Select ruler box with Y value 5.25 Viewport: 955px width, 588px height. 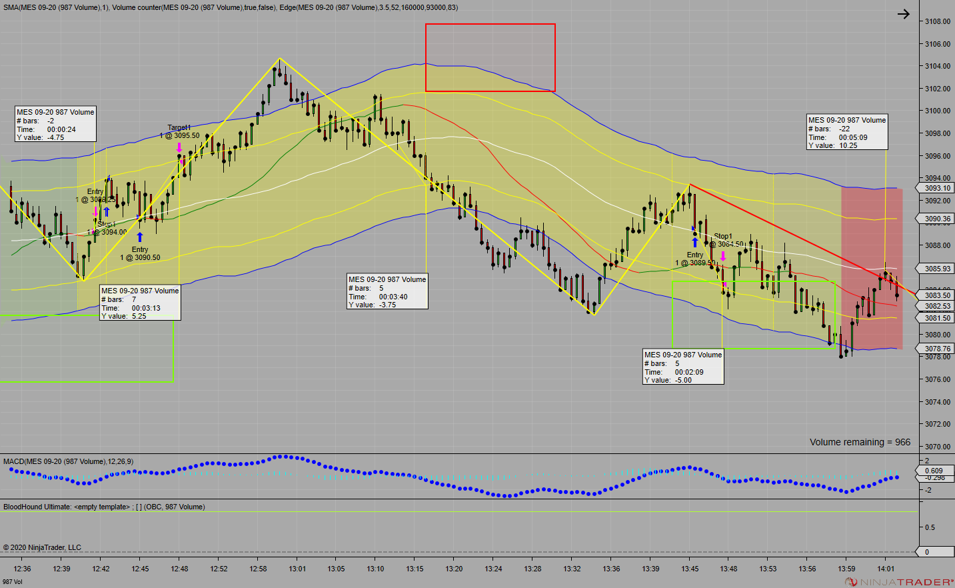140,303
